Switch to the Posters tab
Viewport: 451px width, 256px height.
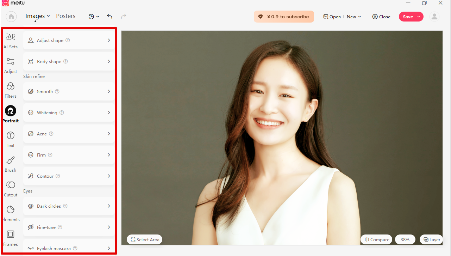[66, 16]
